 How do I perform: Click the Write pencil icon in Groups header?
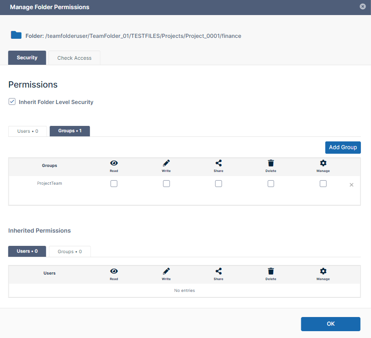coord(166,163)
